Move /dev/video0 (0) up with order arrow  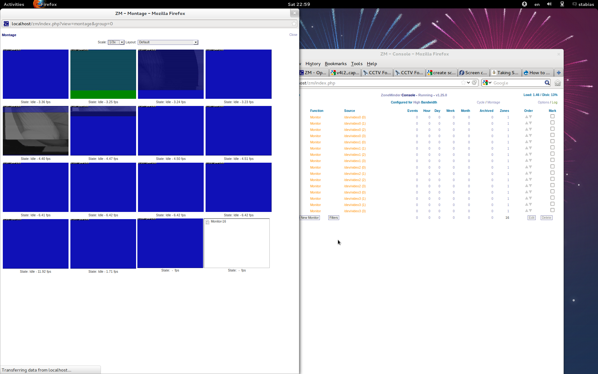pyautogui.click(x=527, y=117)
